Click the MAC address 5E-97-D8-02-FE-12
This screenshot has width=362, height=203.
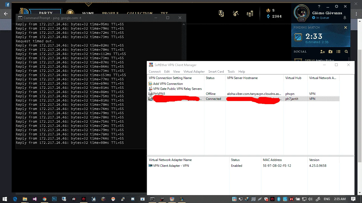click(x=277, y=166)
